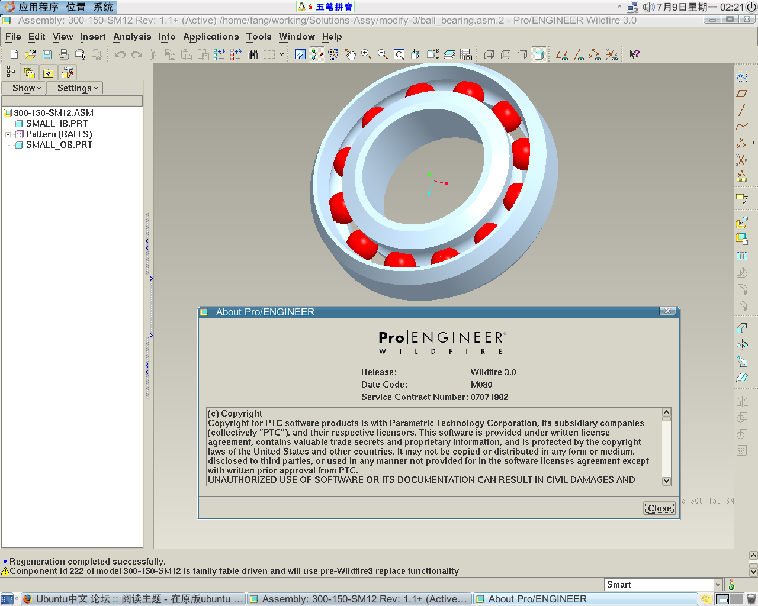Toggle datum axes visibility
The height and width of the screenshot is (606, 758).
(579, 54)
